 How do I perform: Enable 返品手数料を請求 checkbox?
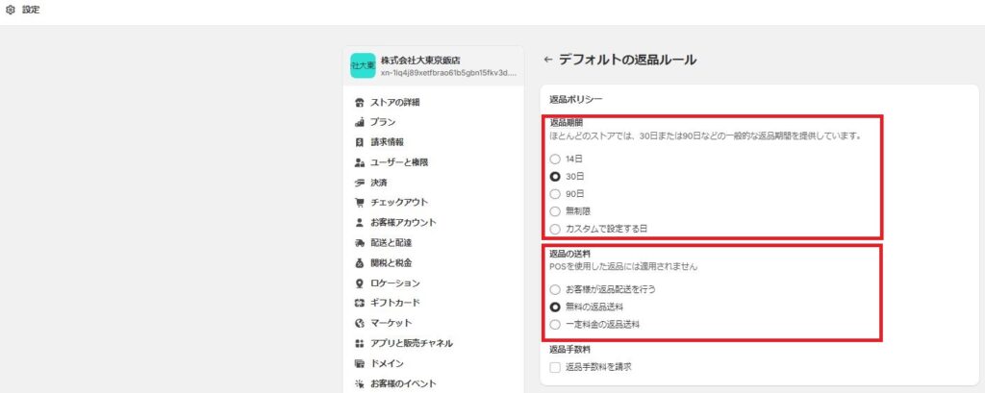coord(555,367)
